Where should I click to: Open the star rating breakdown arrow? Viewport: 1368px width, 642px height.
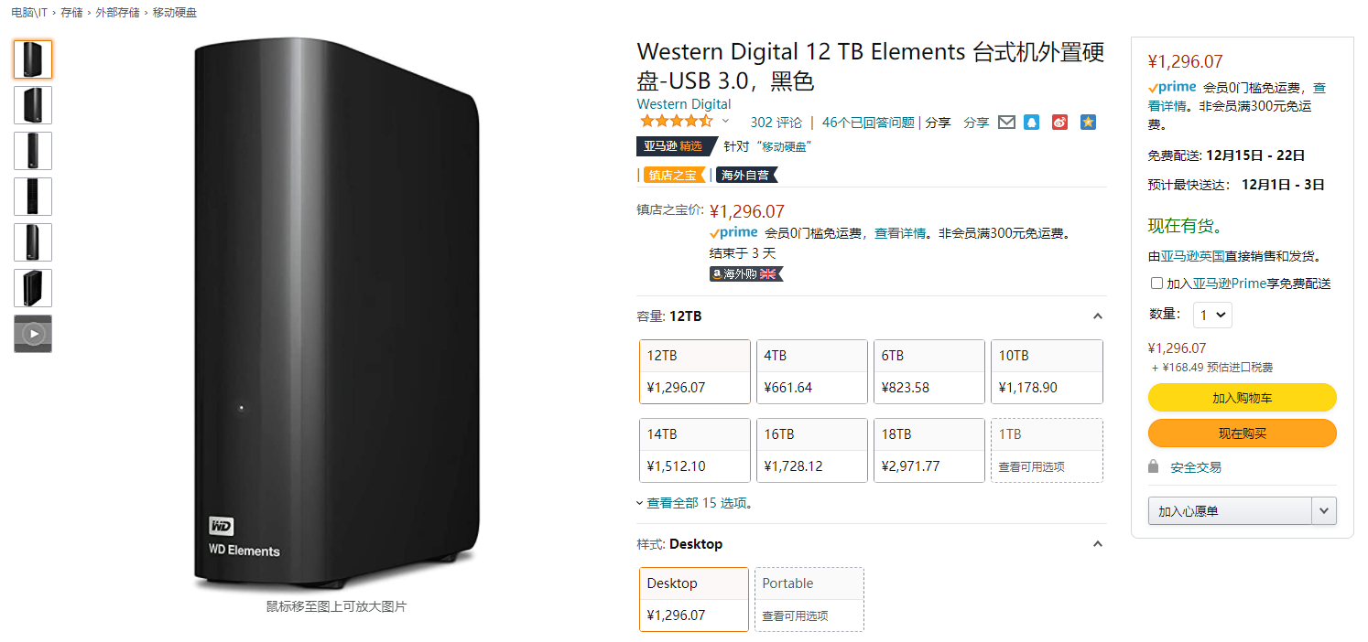click(726, 122)
